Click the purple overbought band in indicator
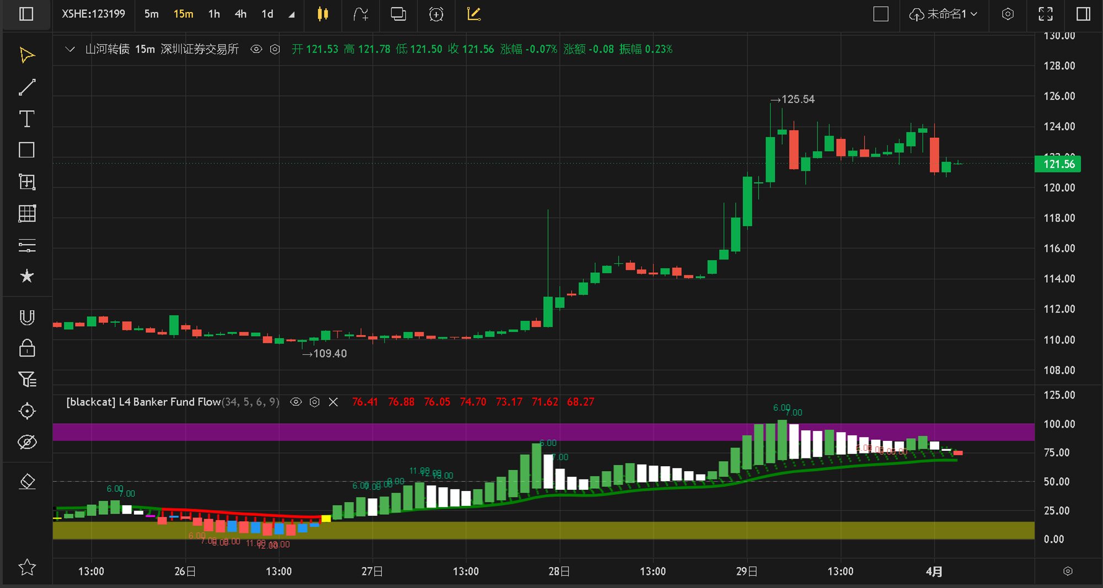The image size is (1103, 588). (543, 432)
